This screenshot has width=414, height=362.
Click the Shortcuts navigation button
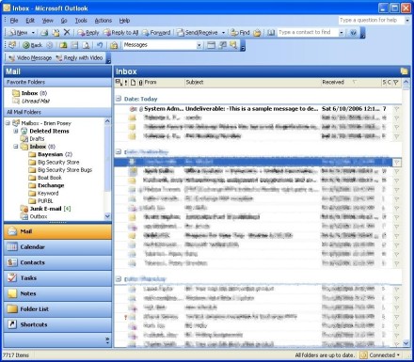57,324
